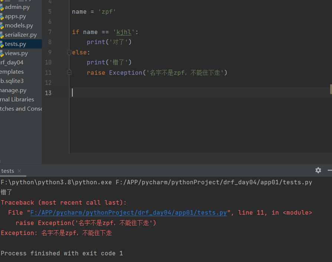Click the editor scrollbar warning marker
Screen dimensions: 332x262
(331, 89)
